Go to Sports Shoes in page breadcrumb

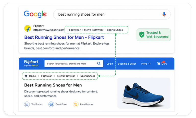pyautogui.click(x=88, y=76)
